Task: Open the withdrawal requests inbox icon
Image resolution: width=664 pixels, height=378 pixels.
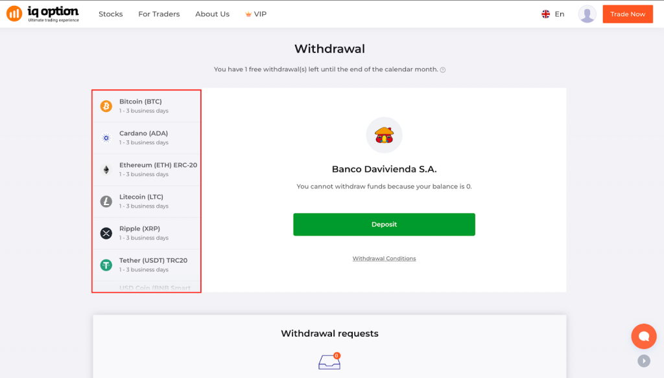Action: click(329, 361)
